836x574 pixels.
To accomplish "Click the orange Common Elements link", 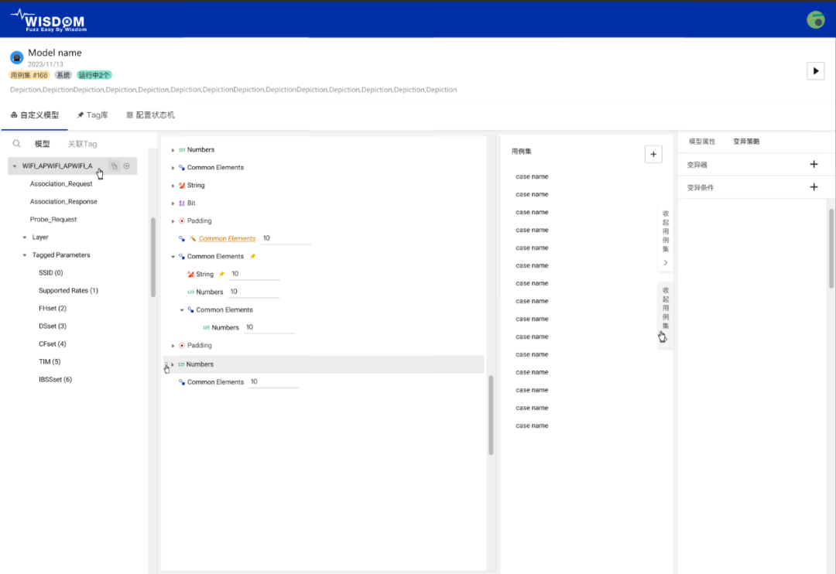I will pos(227,238).
